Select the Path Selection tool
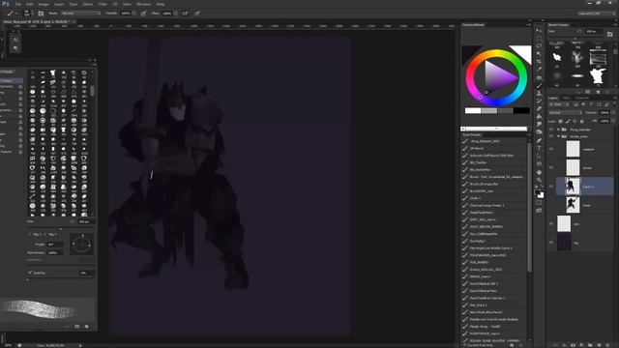Viewport: 619px width, 348px height. point(539,157)
